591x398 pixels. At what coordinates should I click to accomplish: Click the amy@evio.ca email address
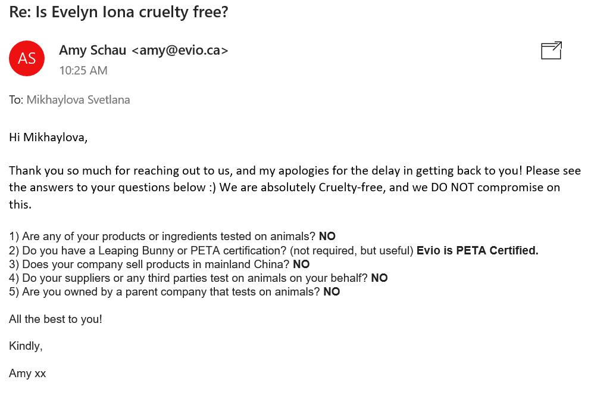180,50
